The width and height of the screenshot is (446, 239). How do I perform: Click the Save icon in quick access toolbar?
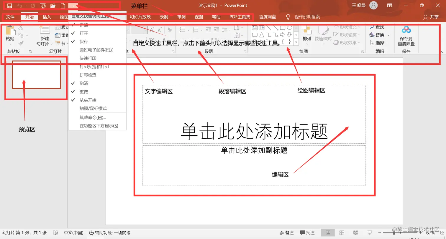click(x=9, y=6)
